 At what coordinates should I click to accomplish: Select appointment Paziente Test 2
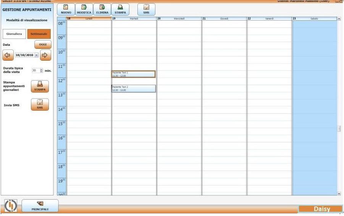click(134, 89)
